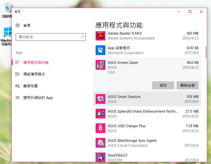Click the ASUS Smart Gesture icon
This screenshot has width=211, height=164.
point(100,99)
